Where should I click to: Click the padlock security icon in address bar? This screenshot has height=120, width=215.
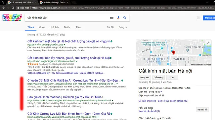(18, 8)
